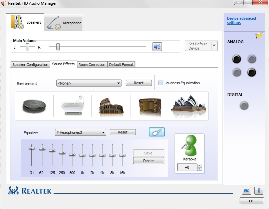The width and height of the screenshot is (269, 209).
Task: Toggle the Karaoke voice cancellation icon
Action: pos(189,146)
